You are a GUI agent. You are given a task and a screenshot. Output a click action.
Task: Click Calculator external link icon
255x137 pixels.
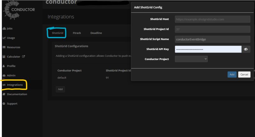[23, 56]
